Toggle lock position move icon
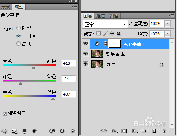177x136 pixels. (x=112, y=34)
